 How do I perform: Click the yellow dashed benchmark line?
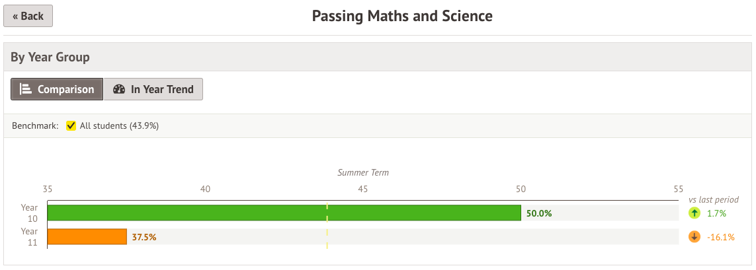pyautogui.click(x=327, y=226)
